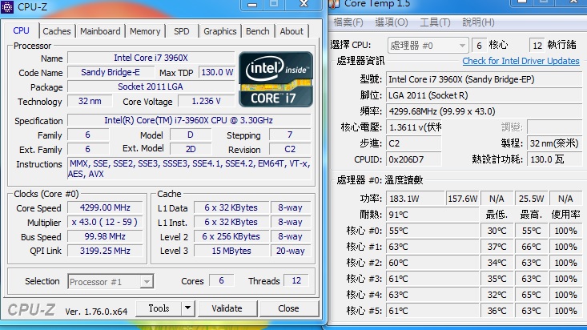Click the Multiplier value x 43.0 ( 12 - 59 )
This screenshot has height=330, width=587.
[105, 222]
